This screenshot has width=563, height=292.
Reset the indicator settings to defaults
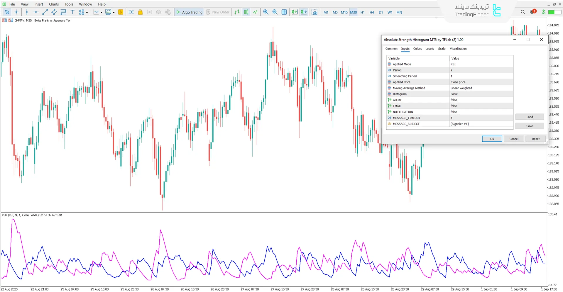click(x=535, y=139)
